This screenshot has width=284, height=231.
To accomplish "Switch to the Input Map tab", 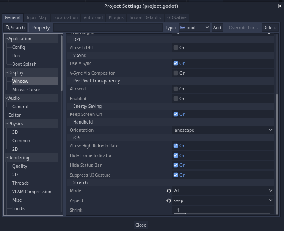I will pyautogui.click(x=37, y=17).
